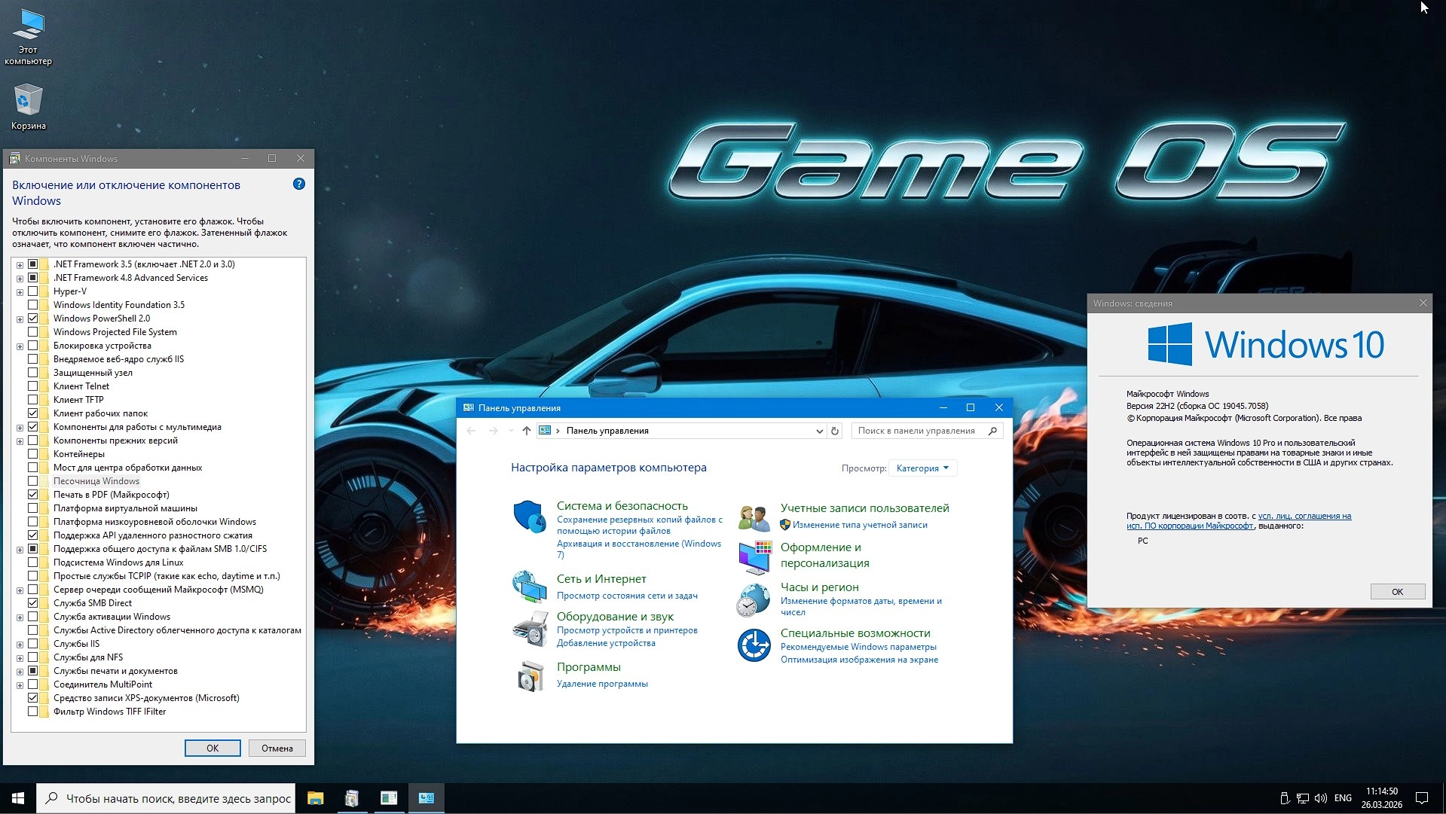The image size is (1446, 814).
Task: Open the Удаление программы link
Action: [x=602, y=684]
